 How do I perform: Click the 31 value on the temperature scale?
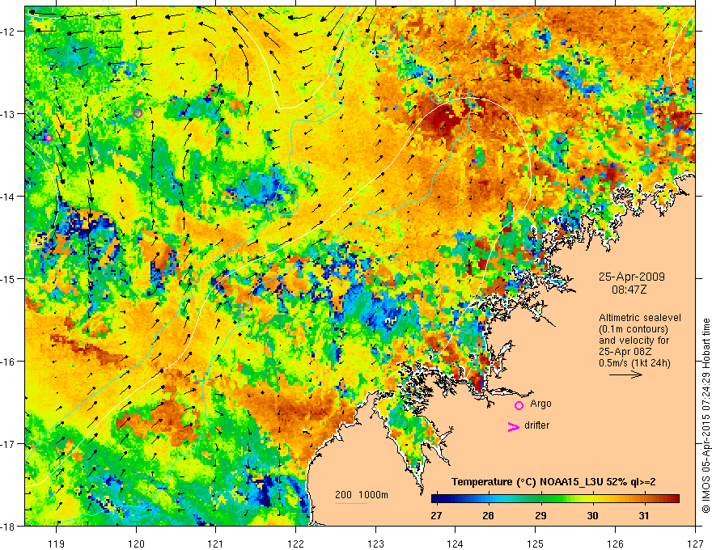pyautogui.click(x=643, y=515)
